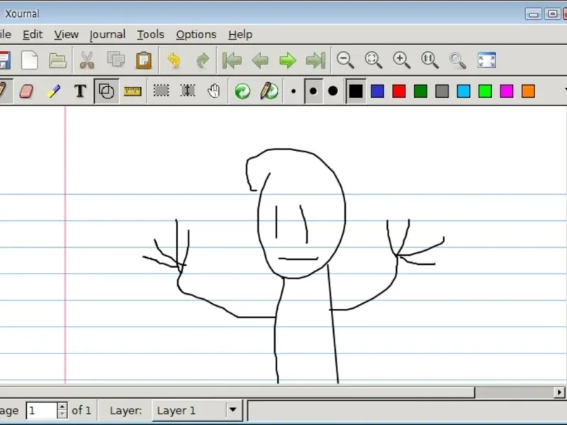Viewport: 567px width, 425px height.
Task: Open a file with the folder icon
Action: pyautogui.click(x=57, y=60)
